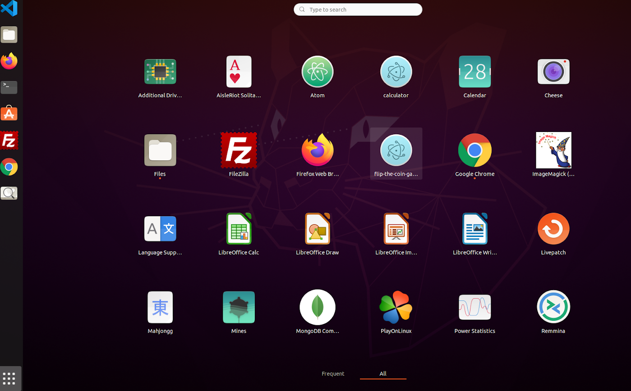Screen dimensions: 631x391
Task: Open the Calendar app
Action: [x=474, y=72]
